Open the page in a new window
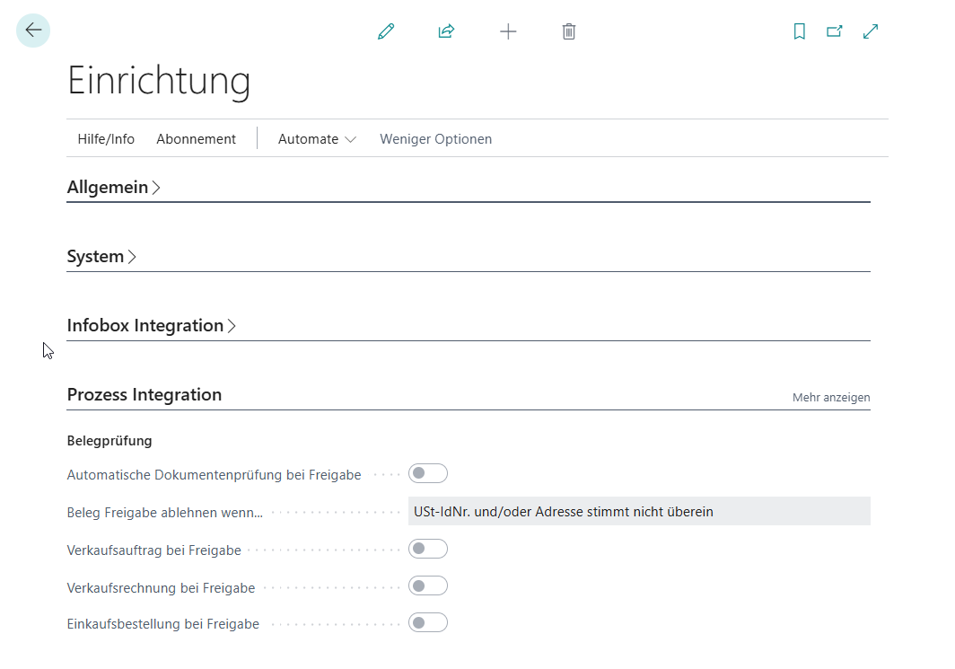 click(835, 31)
